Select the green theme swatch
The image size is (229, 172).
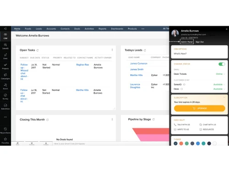(x=187, y=144)
